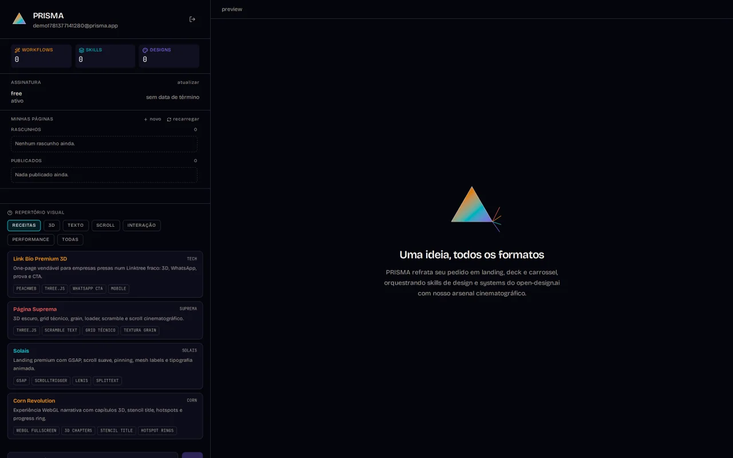Click the SPLITTEXT tag
Screen dimensions: 733x458
coord(108,381)
